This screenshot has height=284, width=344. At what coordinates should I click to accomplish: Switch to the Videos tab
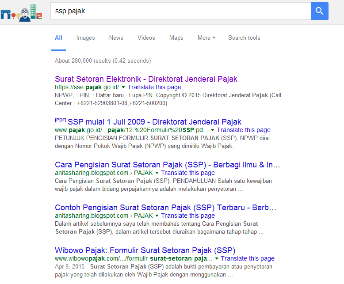coord(146,38)
